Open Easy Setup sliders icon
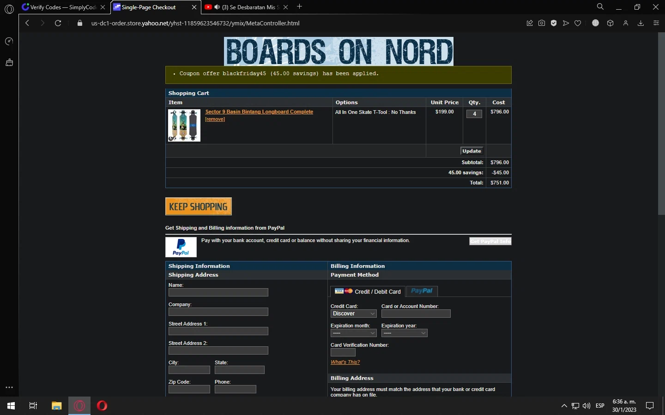Image resolution: width=665 pixels, height=415 pixels. [656, 23]
